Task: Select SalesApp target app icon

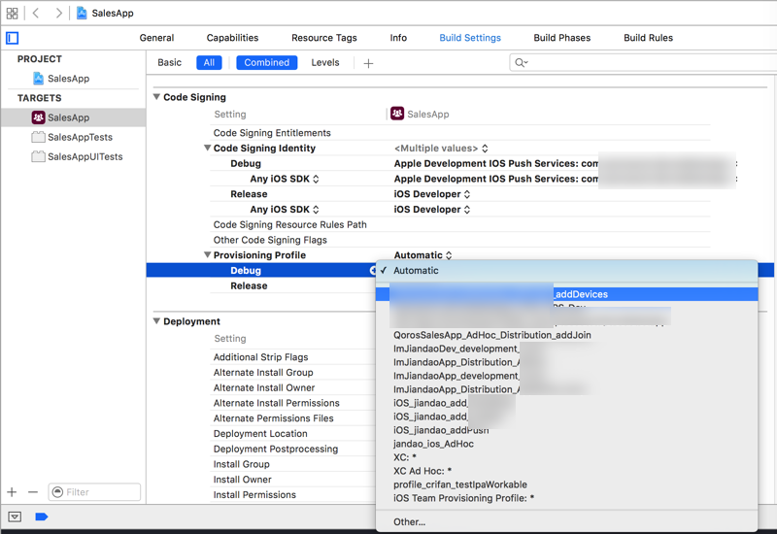Action: (38, 117)
